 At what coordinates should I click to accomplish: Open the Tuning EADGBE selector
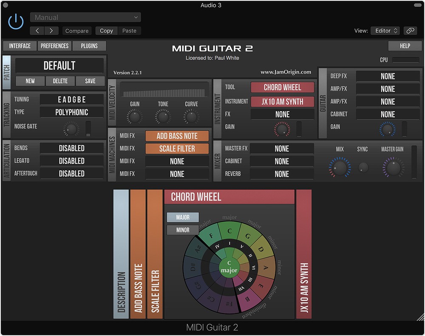tap(71, 99)
